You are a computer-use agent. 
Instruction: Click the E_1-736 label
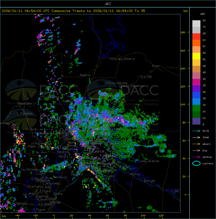[146, 77]
